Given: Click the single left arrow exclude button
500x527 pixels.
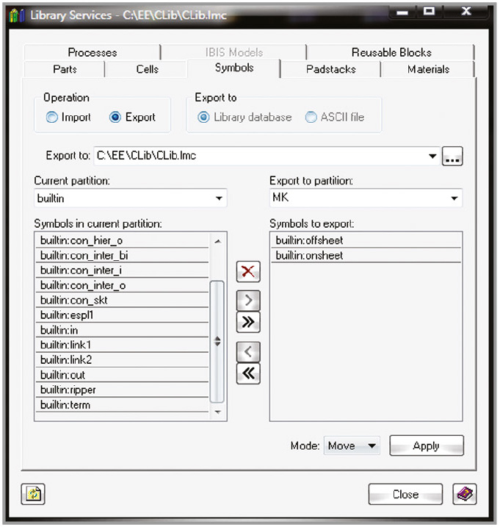Looking at the screenshot, I should point(249,351).
